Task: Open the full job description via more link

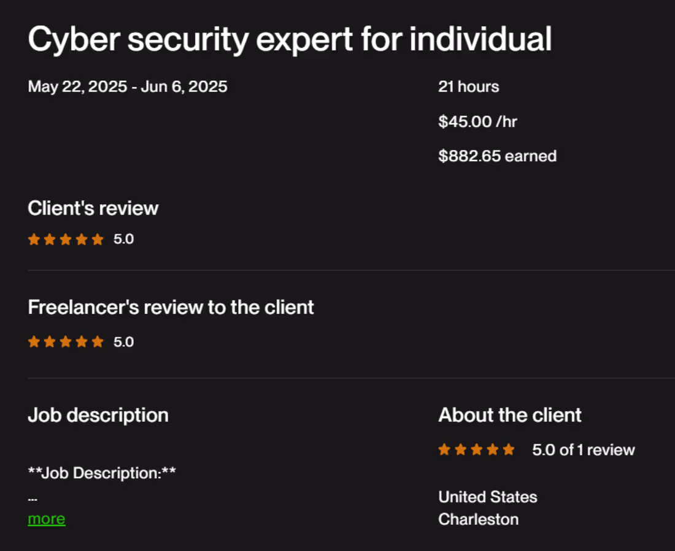Action: (x=46, y=518)
